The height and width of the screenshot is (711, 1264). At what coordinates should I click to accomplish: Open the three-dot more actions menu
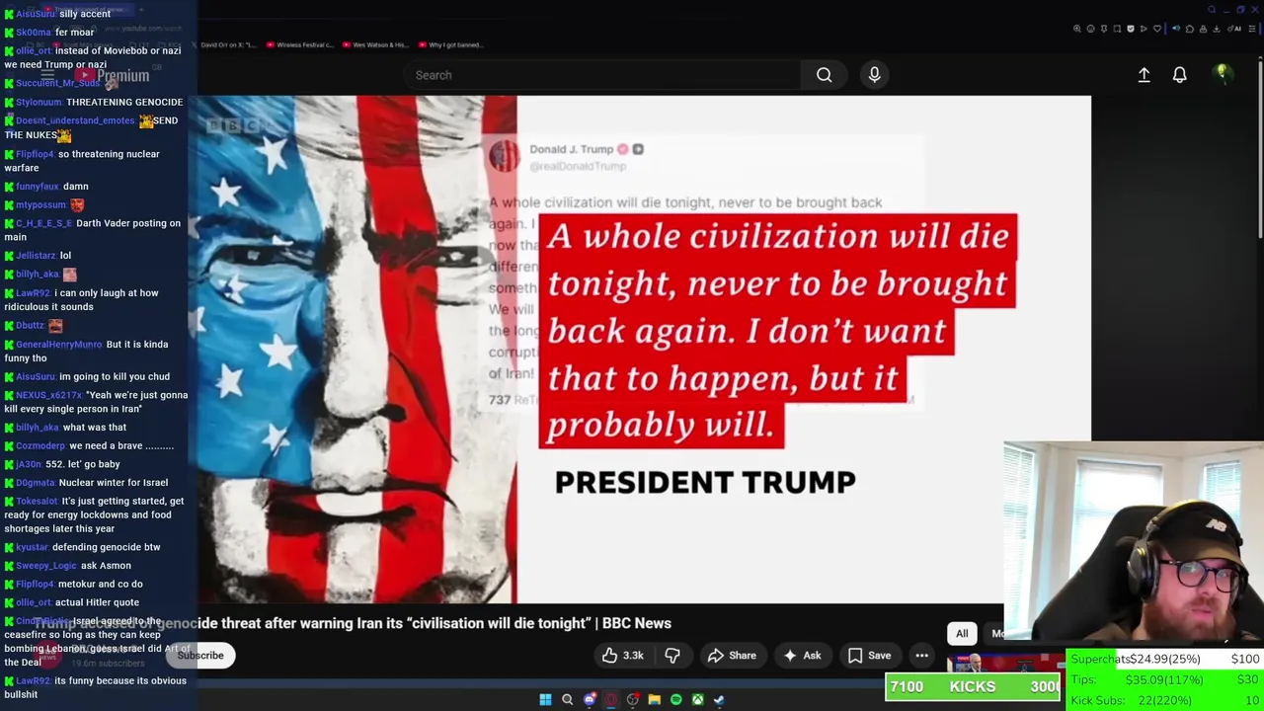921,655
